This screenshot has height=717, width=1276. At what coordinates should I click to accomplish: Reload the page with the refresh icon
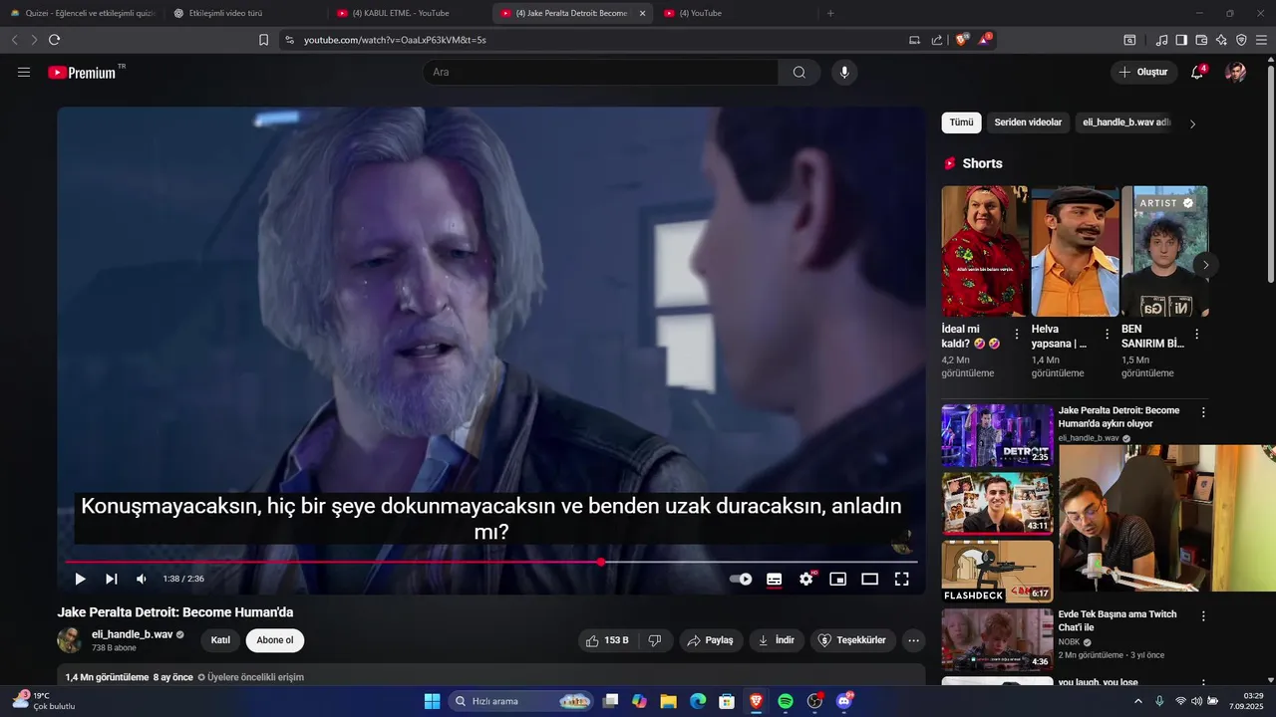(x=54, y=40)
